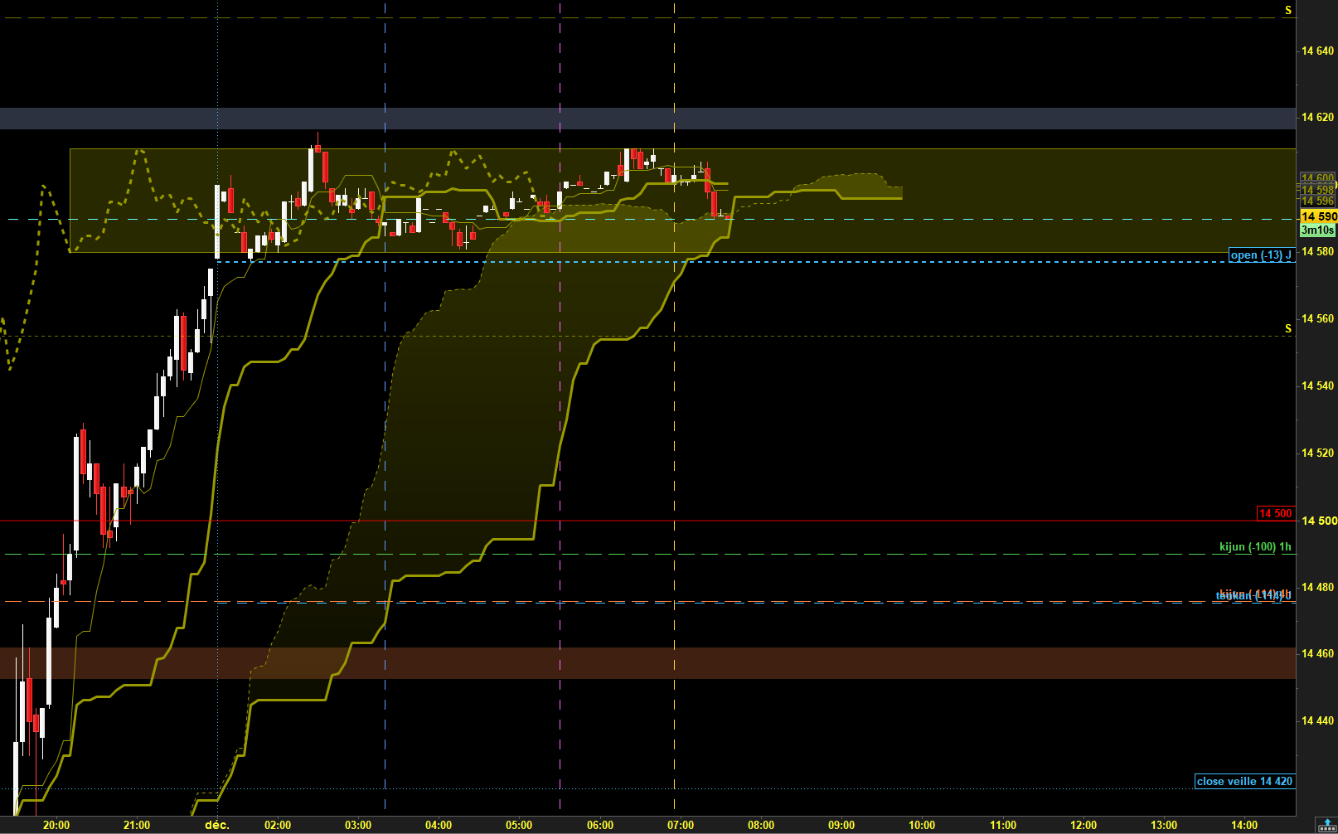This screenshot has width=1338, height=834.
Task: Select the 'open (-13) J' line label
Action: coord(1261,255)
